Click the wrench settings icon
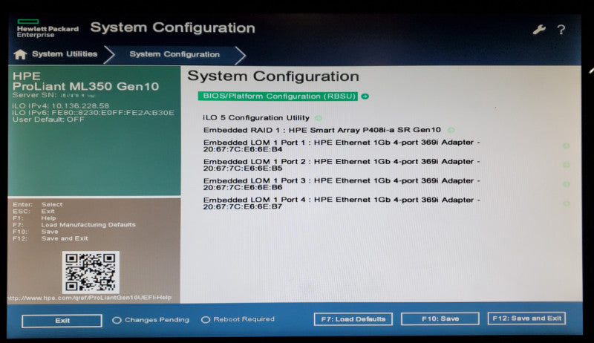The image size is (594, 343). click(x=539, y=30)
